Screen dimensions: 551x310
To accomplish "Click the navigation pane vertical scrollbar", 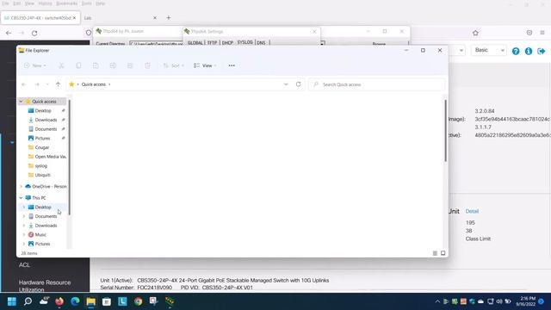I will click(69, 158).
